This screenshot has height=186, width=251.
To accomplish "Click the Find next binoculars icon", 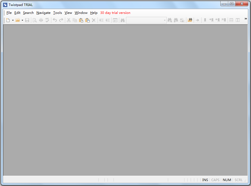I will click(x=170, y=20).
